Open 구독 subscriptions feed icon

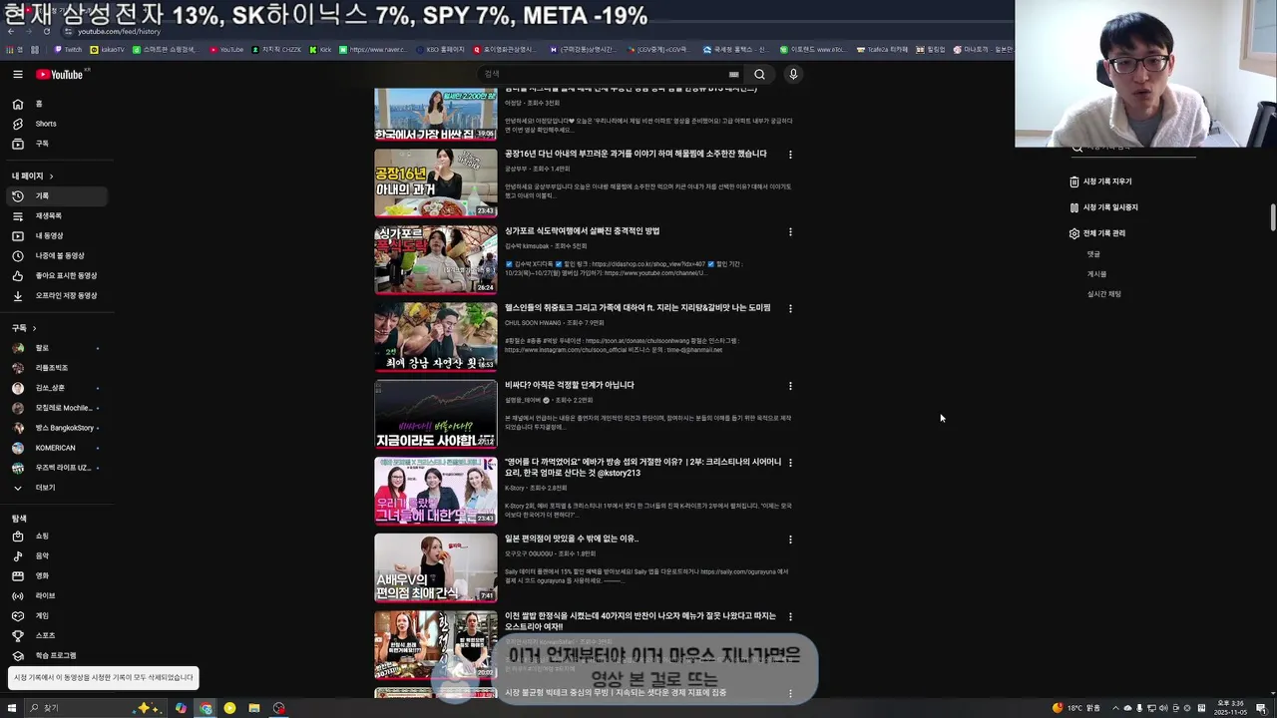coord(17,144)
